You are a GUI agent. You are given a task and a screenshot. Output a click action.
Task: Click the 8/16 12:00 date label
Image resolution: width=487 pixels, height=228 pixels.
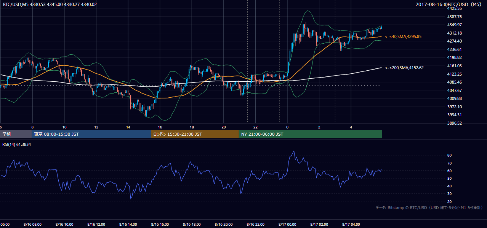pyautogui.click(x=96, y=225)
